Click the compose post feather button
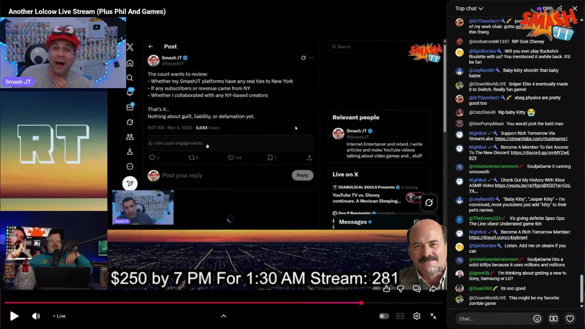585x329 pixels. point(130,183)
